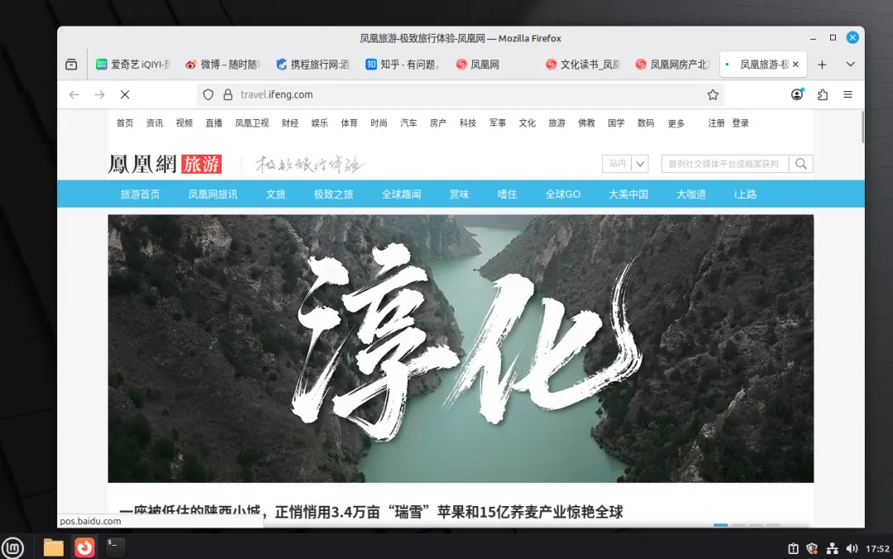Open the volume control tray icon

coord(852,548)
